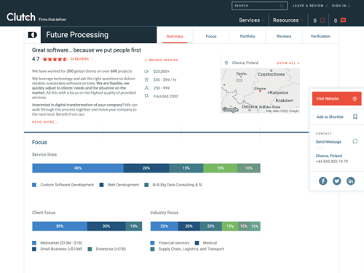Click the Medical legend label
The height and width of the screenshot is (273, 364).
click(210, 243)
